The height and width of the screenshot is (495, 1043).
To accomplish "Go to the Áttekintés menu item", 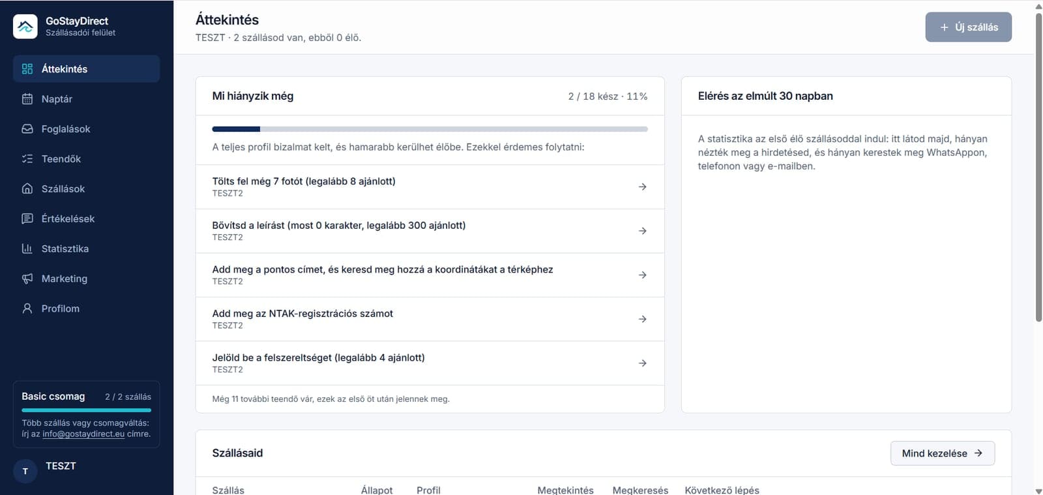I will point(86,69).
